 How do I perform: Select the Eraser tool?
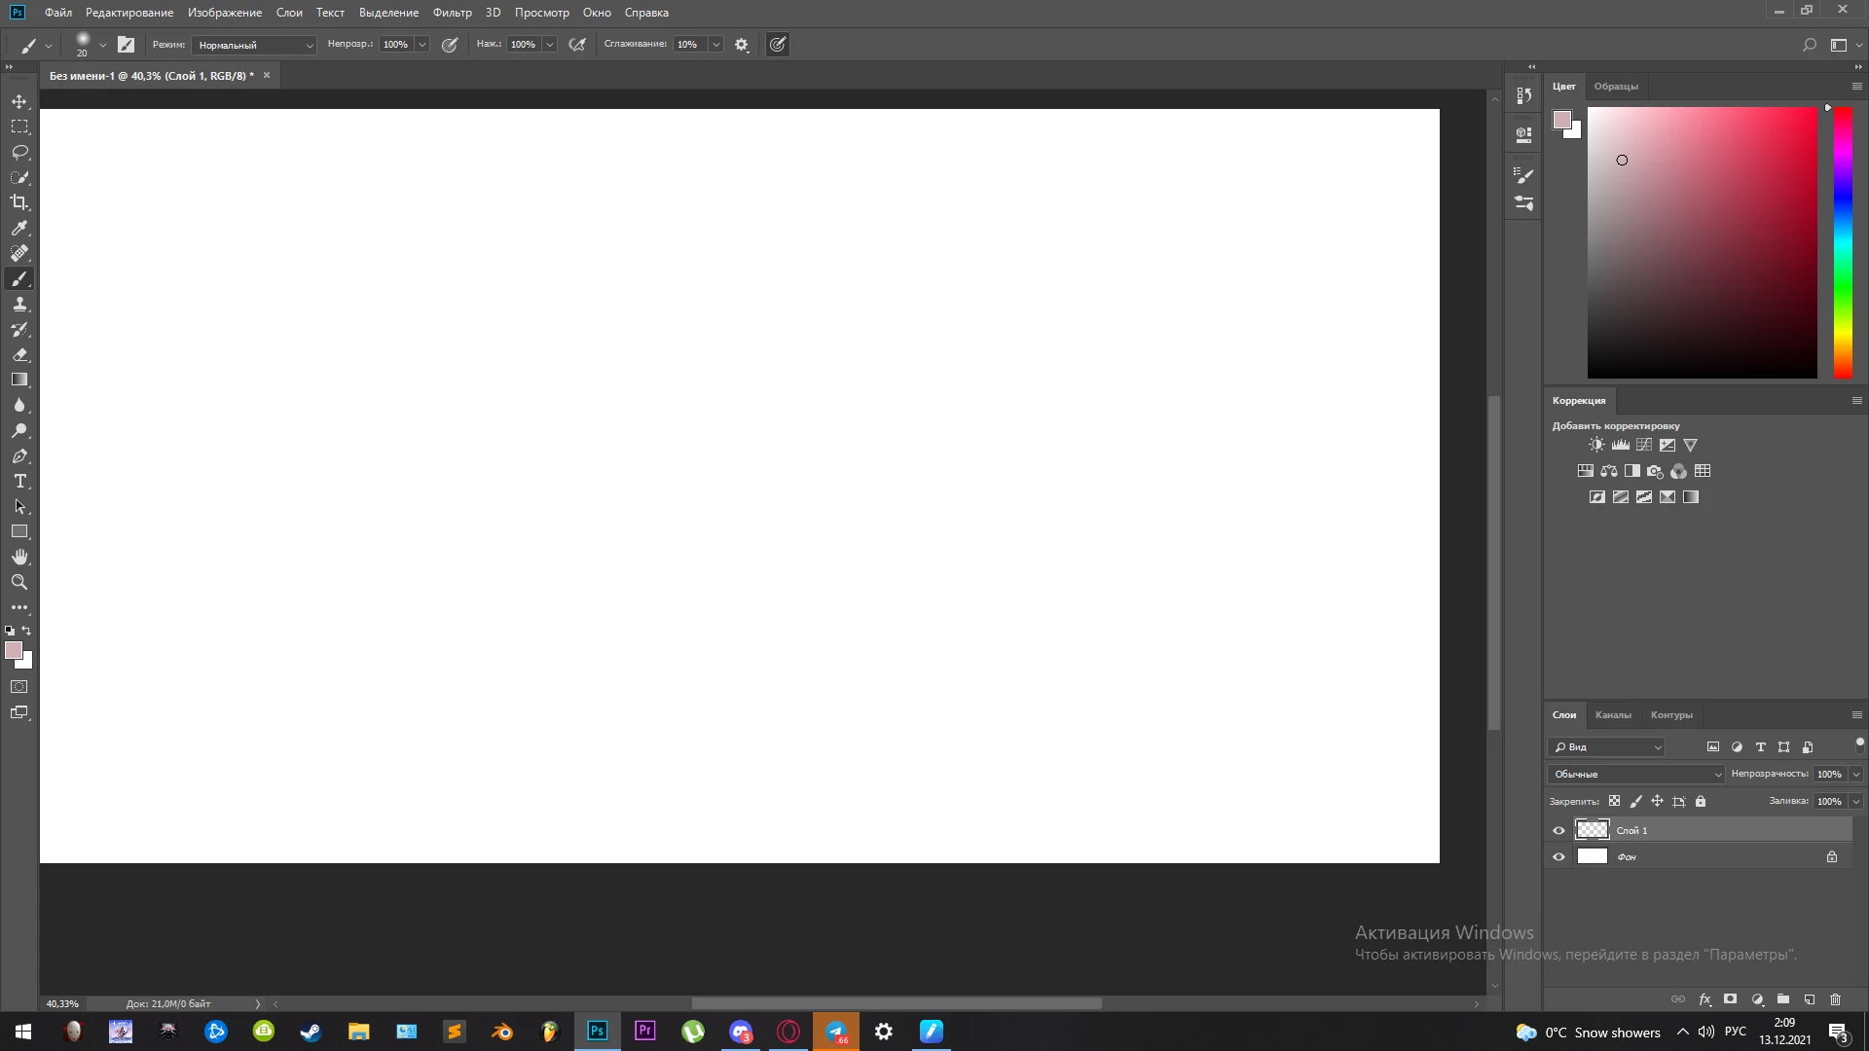(x=19, y=355)
